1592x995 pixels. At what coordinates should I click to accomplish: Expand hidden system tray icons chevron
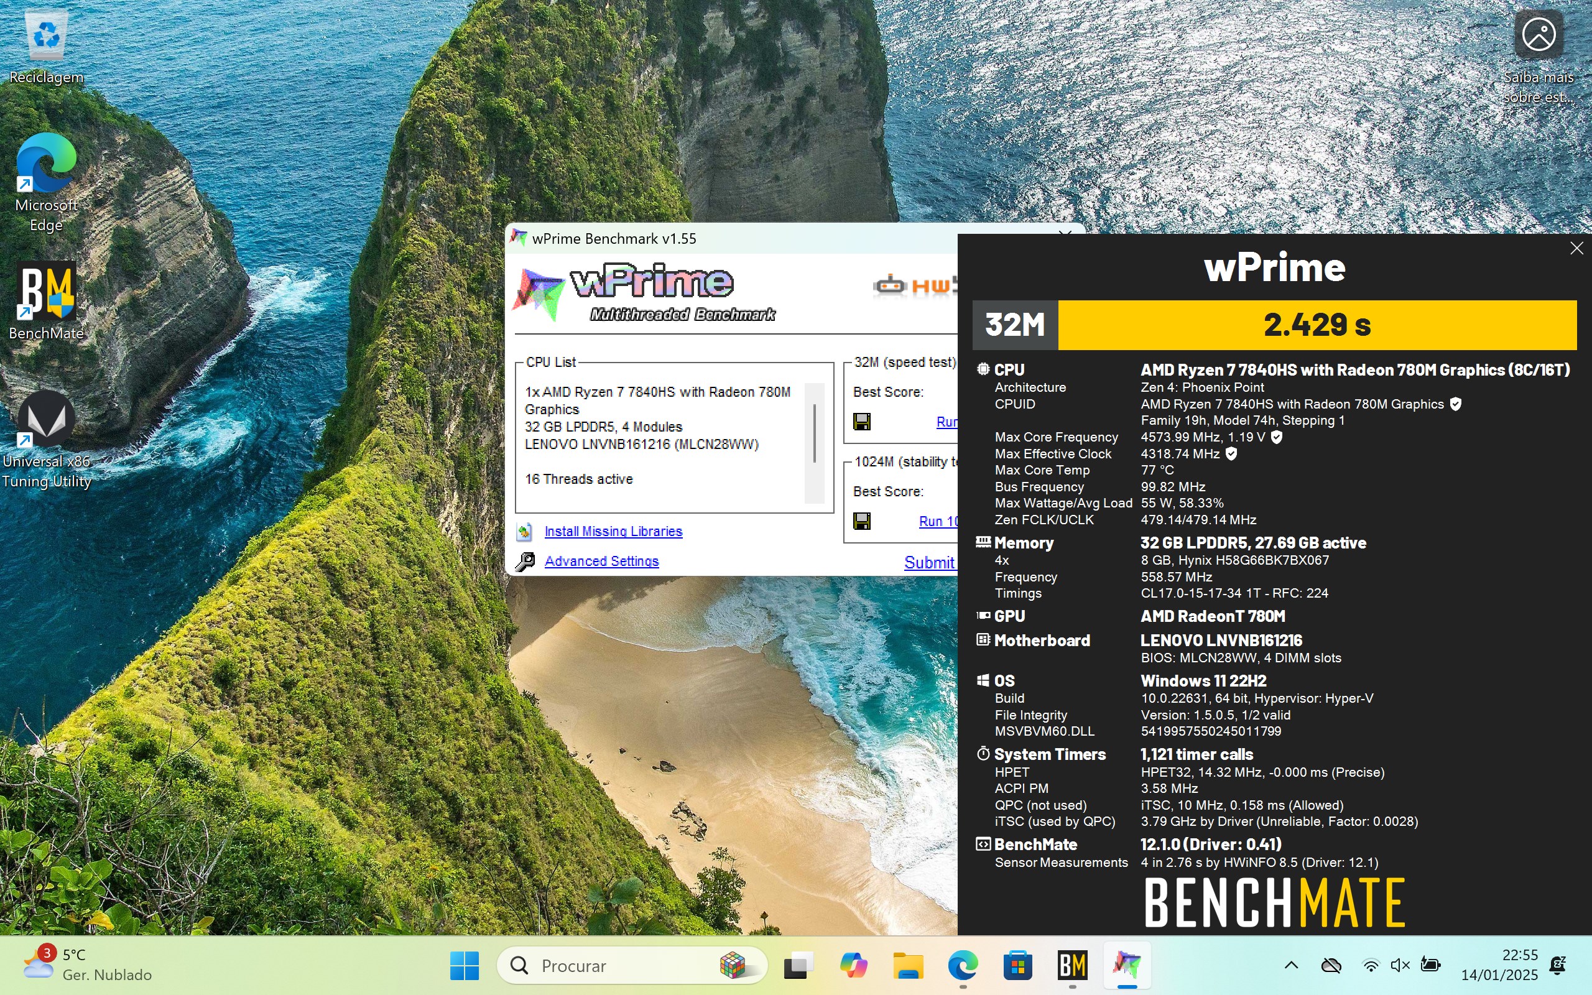[x=1292, y=965]
